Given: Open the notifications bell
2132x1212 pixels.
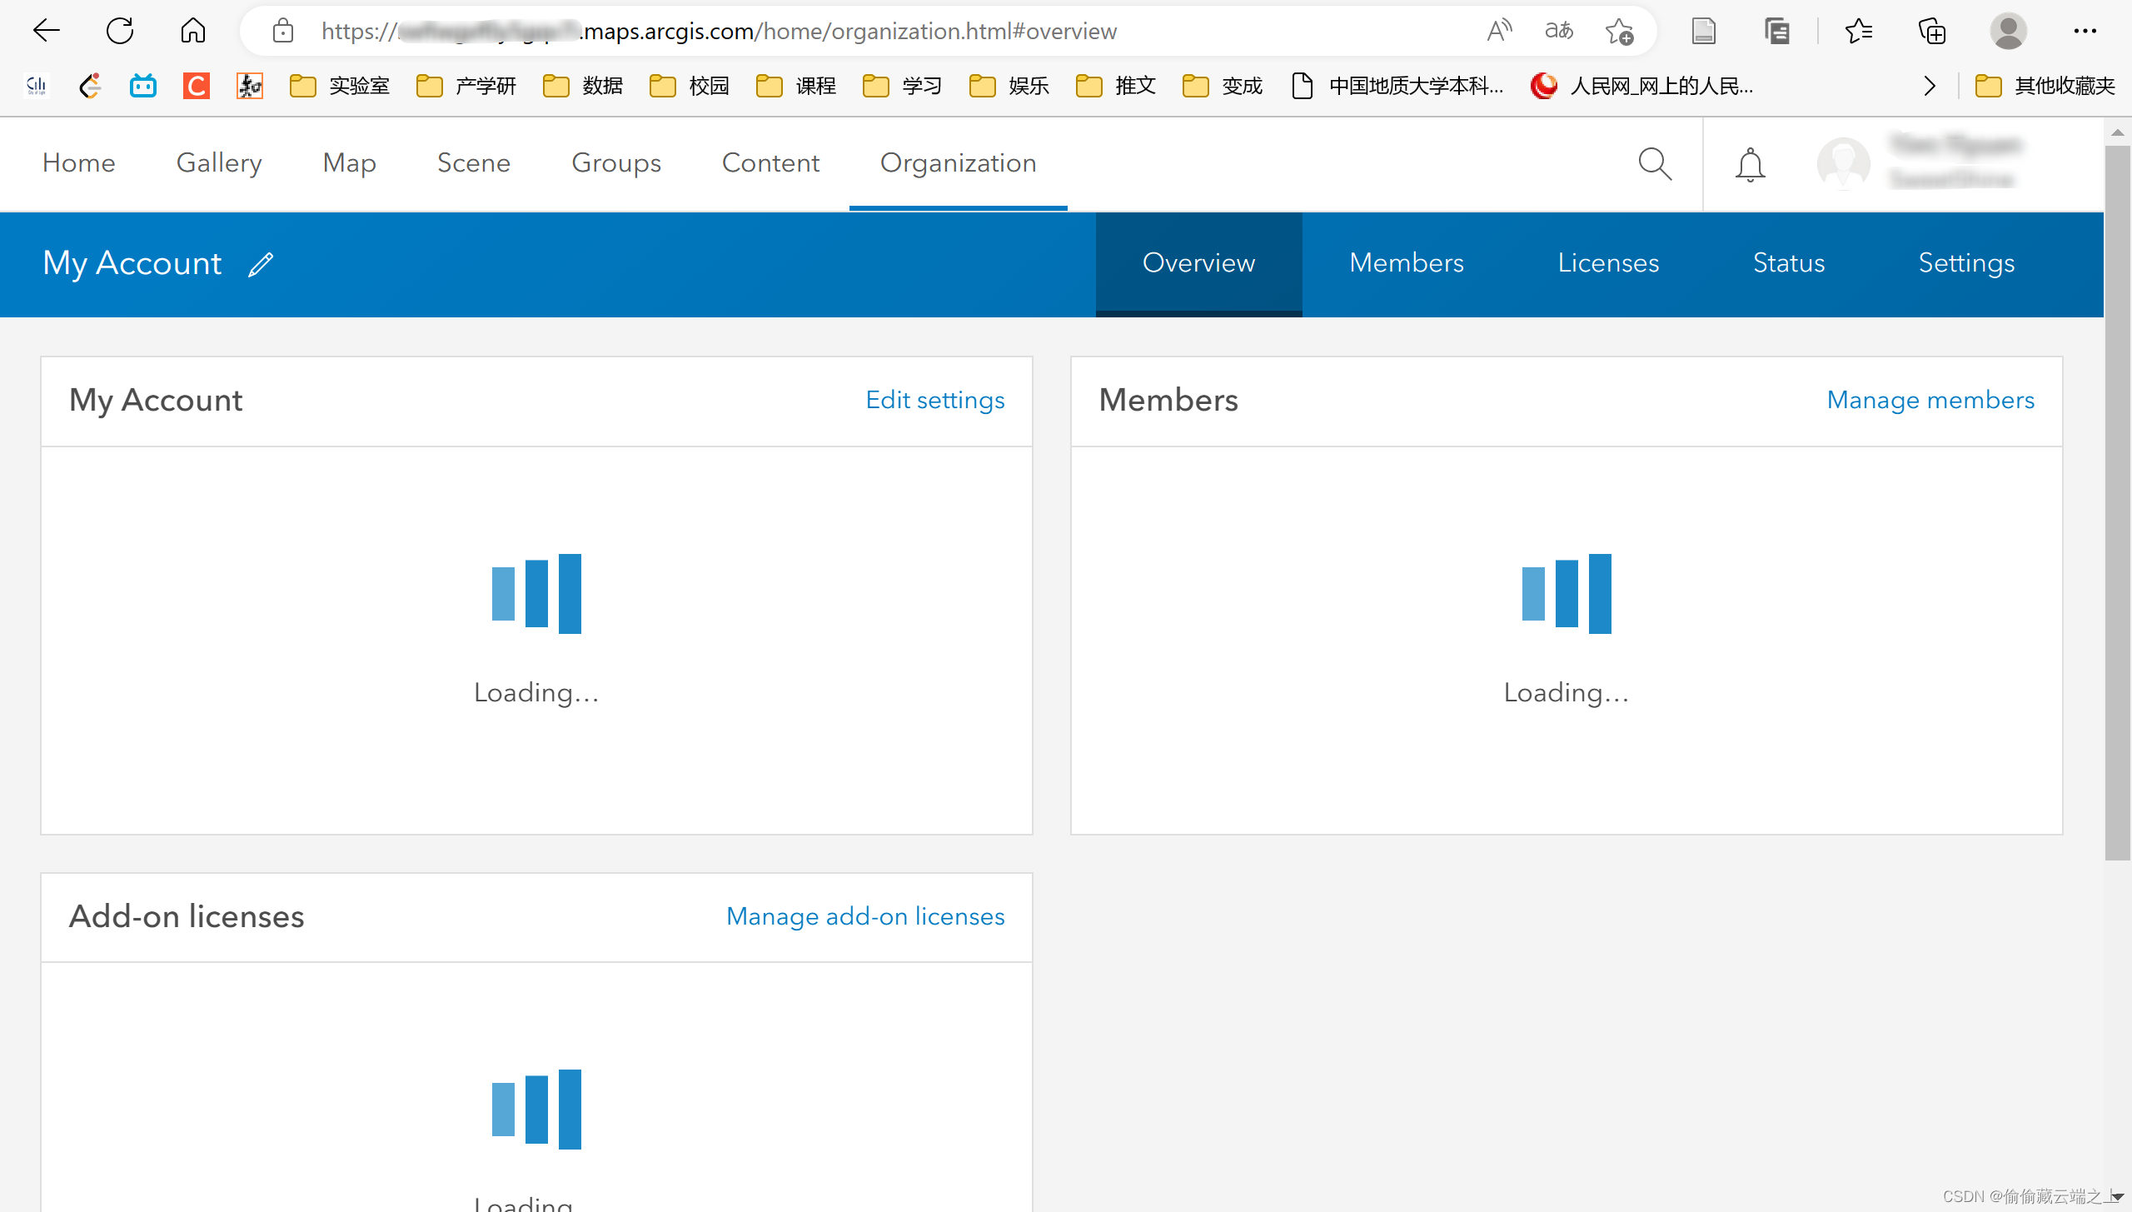Looking at the screenshot, I should point(1750,164).
